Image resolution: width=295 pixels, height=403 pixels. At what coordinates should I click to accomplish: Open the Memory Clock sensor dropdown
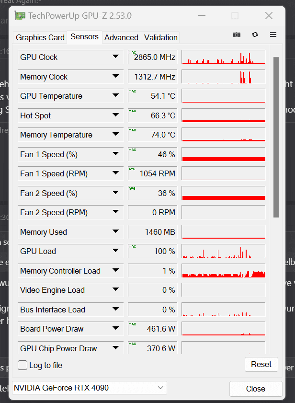[115, 76]
